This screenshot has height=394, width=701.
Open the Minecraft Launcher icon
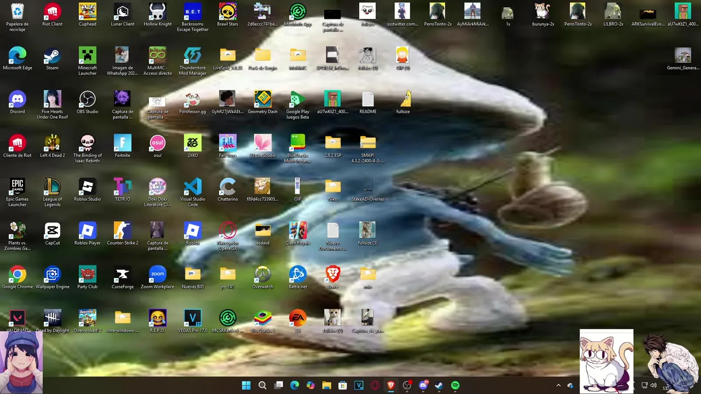[87, 61]
